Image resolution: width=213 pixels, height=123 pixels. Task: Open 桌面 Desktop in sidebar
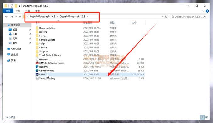point(15,30)
